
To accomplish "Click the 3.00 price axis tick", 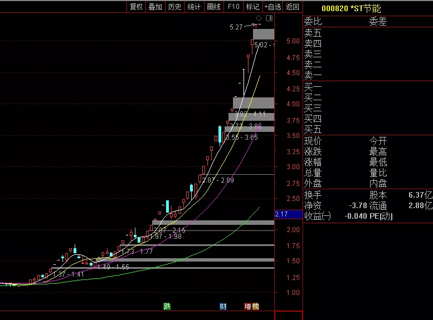I will (293, 167).
